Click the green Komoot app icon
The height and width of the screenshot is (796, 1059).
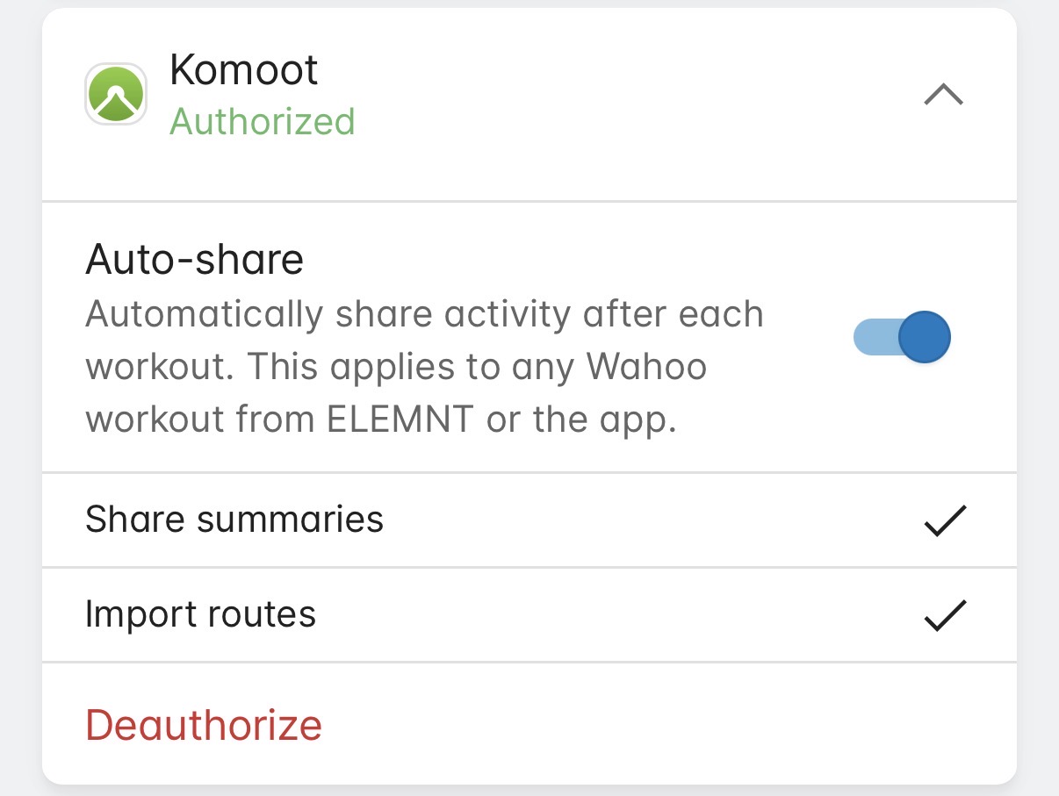pyautogui.click(x=115, y=94)
